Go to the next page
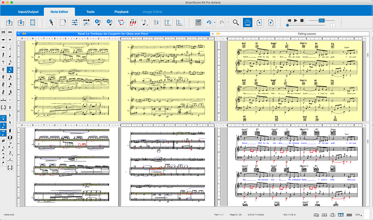 click(271, 22)
